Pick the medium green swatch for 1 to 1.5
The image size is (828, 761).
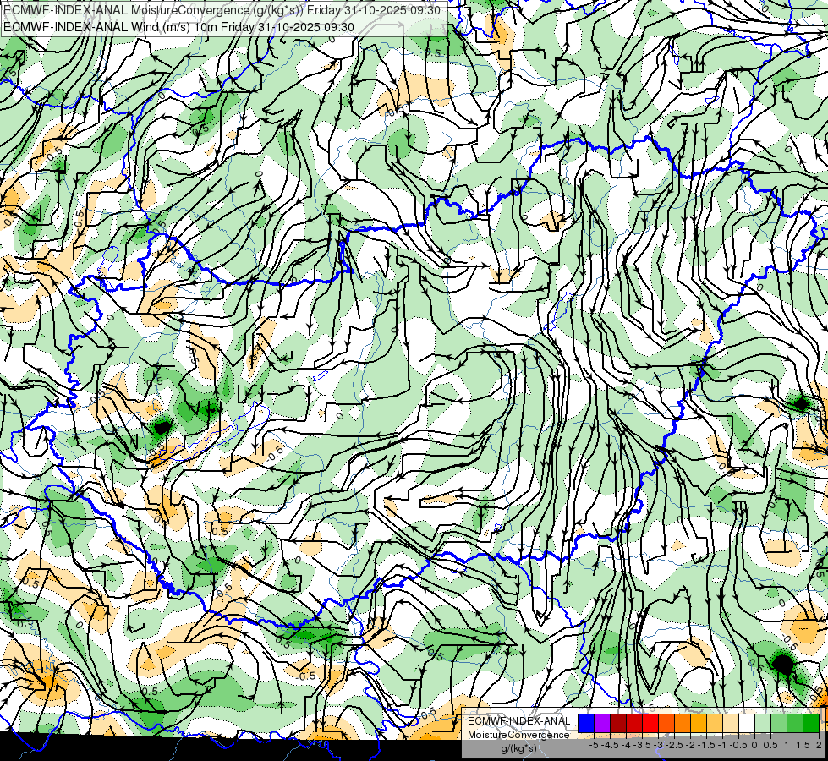(795, 723)
